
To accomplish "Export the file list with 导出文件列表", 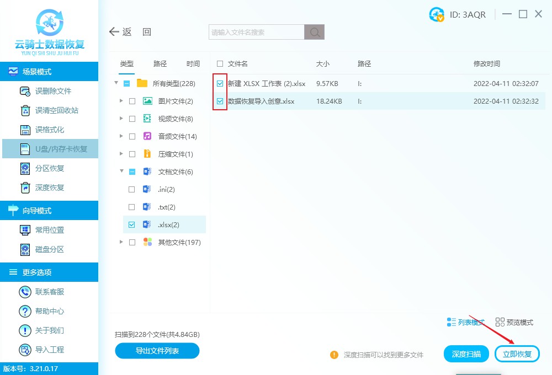I will pyautogui.click(x=157, y=351).
